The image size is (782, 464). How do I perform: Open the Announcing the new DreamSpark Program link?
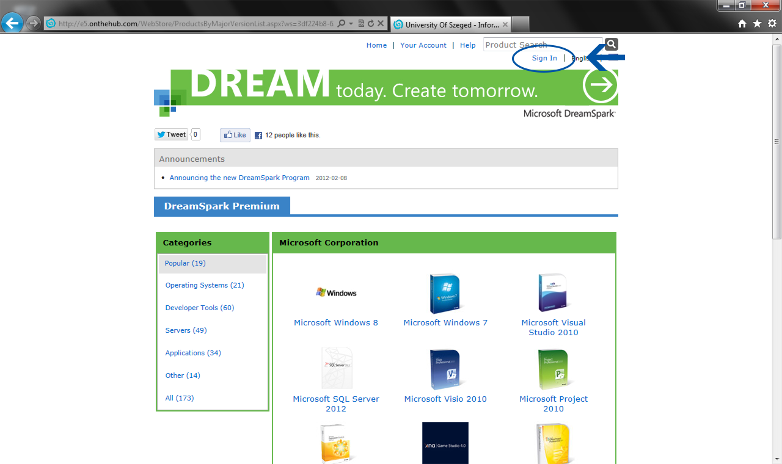coord(239,178)
